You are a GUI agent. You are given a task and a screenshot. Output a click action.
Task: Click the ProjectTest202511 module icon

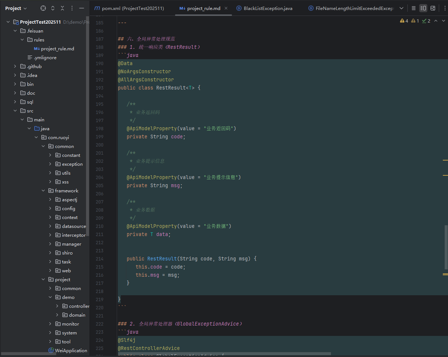(16, 22)
